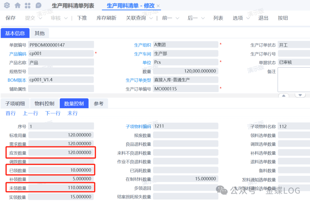Click the 产品编码 field link label
This screenshot has height=203, width=310.
18,54
